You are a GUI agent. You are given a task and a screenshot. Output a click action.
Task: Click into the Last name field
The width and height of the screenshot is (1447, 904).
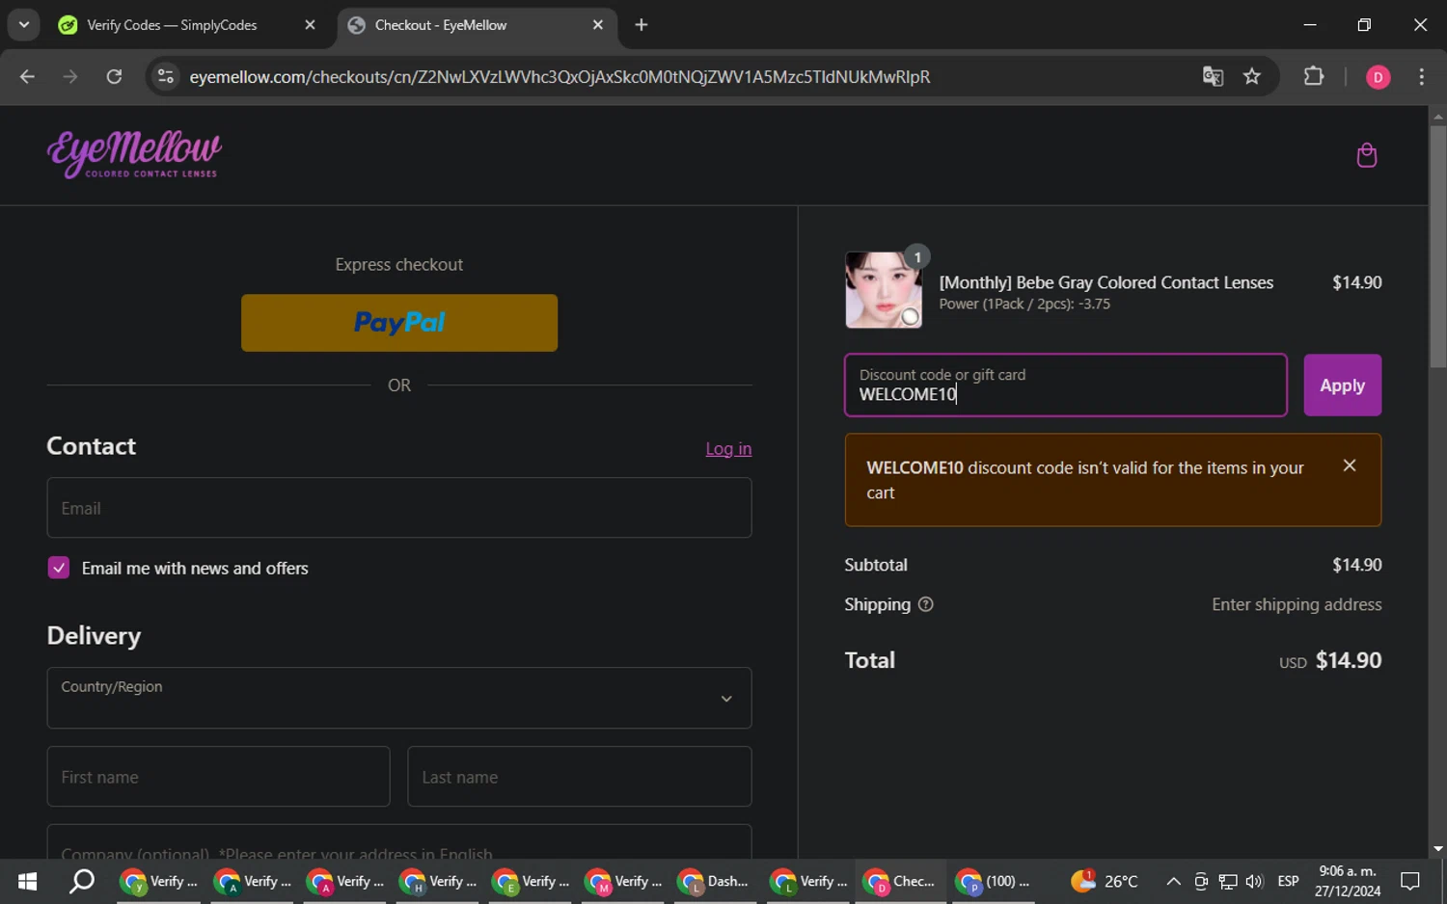click(579, 777)
